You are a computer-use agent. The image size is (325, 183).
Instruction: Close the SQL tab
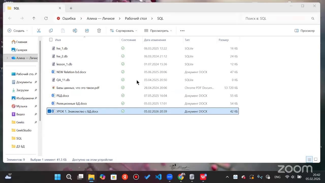click(60, 8)
